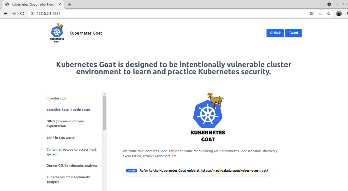348x191 pixels.
Task: View site information icon in address bar
Action: pyautogui.click(x=32, y=14)
